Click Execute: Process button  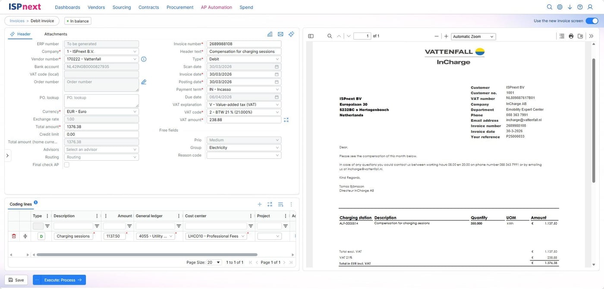(59, 280)
